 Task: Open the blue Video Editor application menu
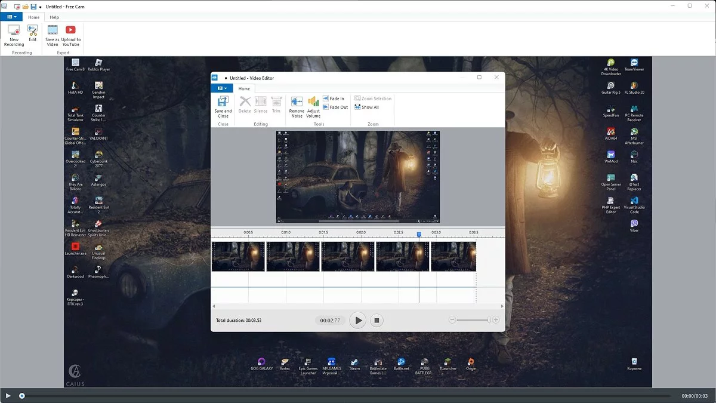click(x=221, y=88)
